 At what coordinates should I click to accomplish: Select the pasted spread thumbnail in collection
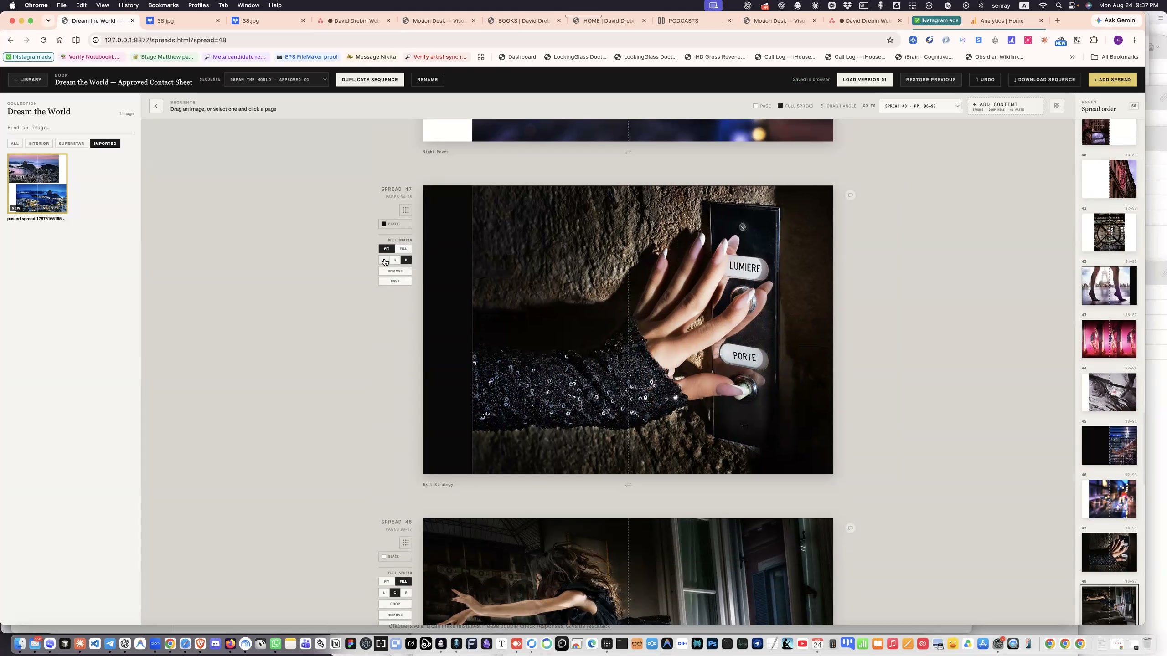[x=37, y=184]
